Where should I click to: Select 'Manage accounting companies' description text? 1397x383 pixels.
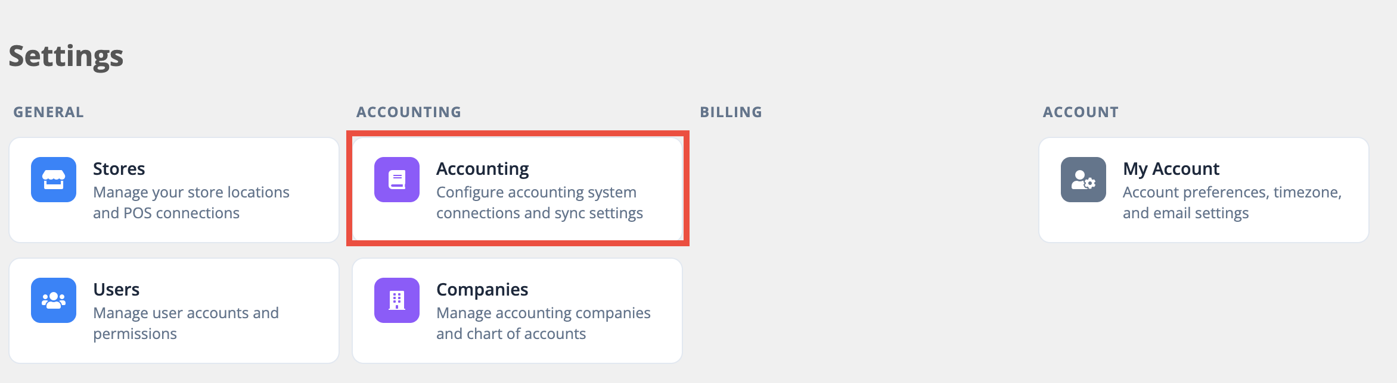[x=544, y=324]
